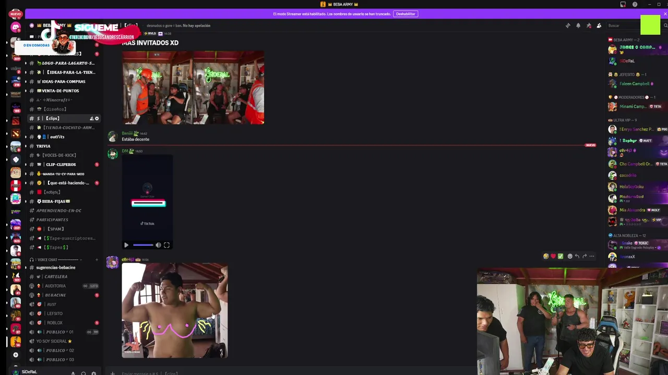This screenshot has height=375, width=668.
Task: Adjust the TikTok video progress bar
Action: click(x=143, y=245)
